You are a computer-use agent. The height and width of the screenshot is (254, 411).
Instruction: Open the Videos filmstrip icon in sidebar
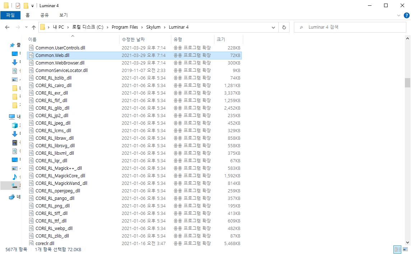click(15, 143)
